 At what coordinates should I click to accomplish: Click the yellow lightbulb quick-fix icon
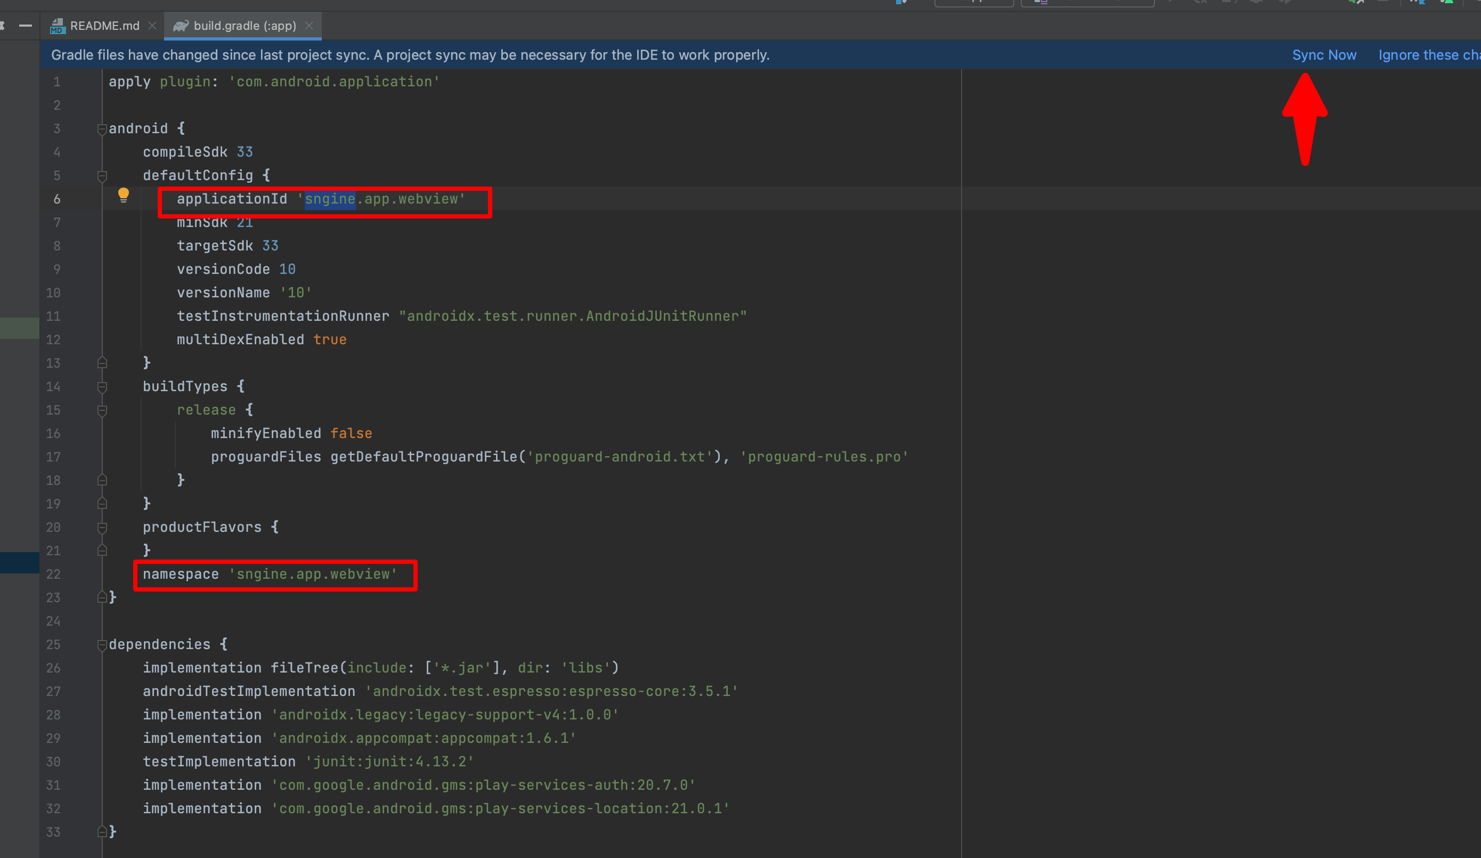[x=124, y=195]
